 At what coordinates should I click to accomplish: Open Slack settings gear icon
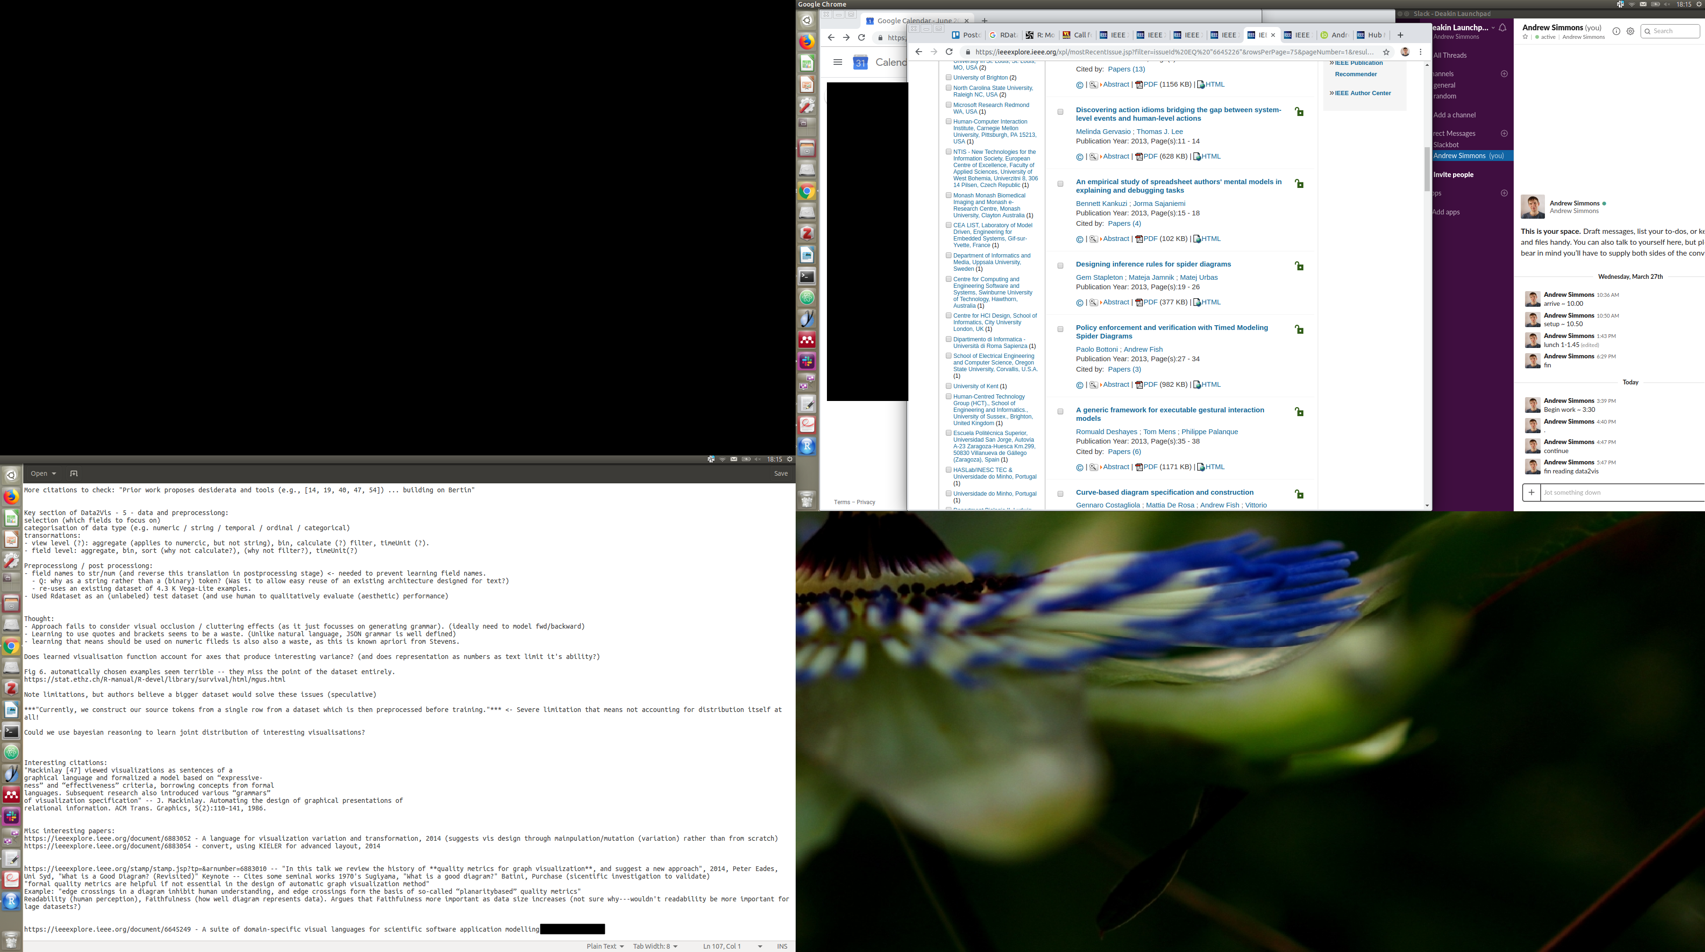(x=1630, y=31)
